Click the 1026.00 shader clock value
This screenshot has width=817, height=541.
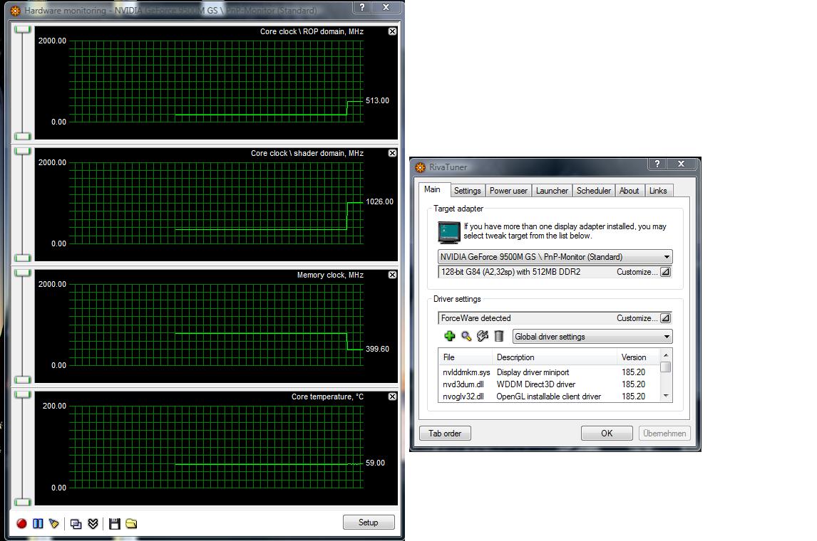[x=379, y=201]
